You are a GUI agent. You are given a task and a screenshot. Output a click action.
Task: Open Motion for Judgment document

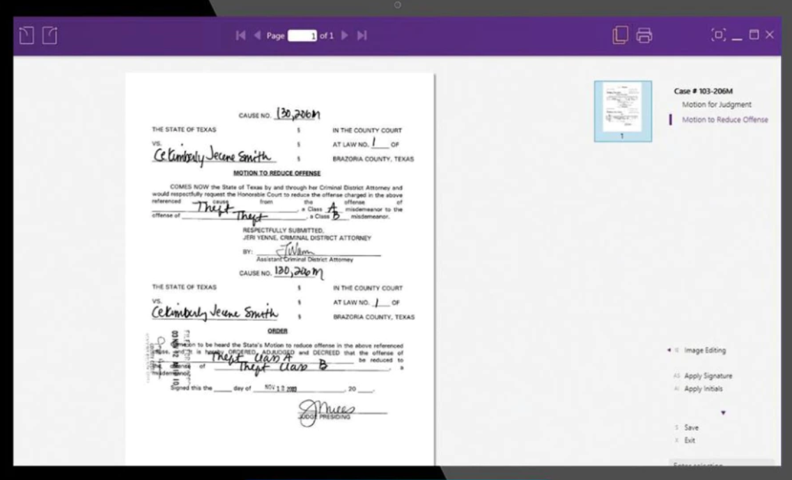(x=717, y=104)
